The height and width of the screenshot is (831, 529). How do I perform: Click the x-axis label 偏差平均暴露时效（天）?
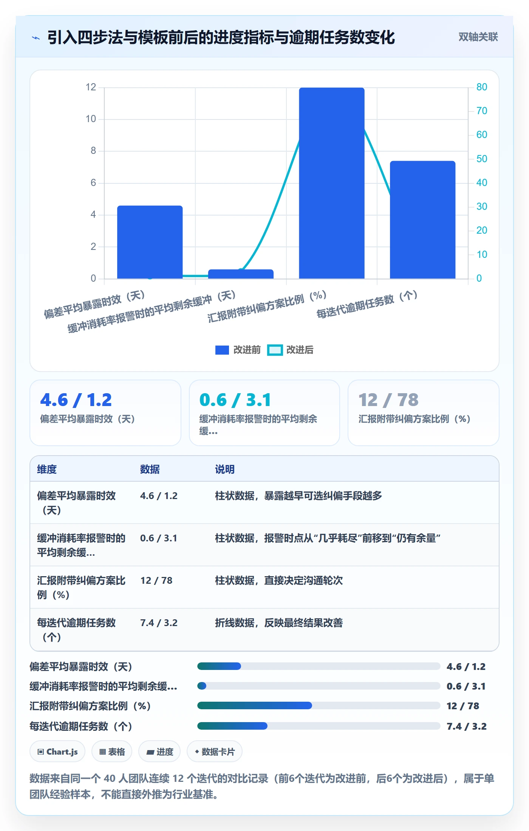(94, 304)
